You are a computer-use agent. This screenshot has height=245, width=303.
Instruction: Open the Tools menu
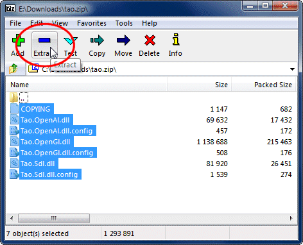click(x=124, y=23)
